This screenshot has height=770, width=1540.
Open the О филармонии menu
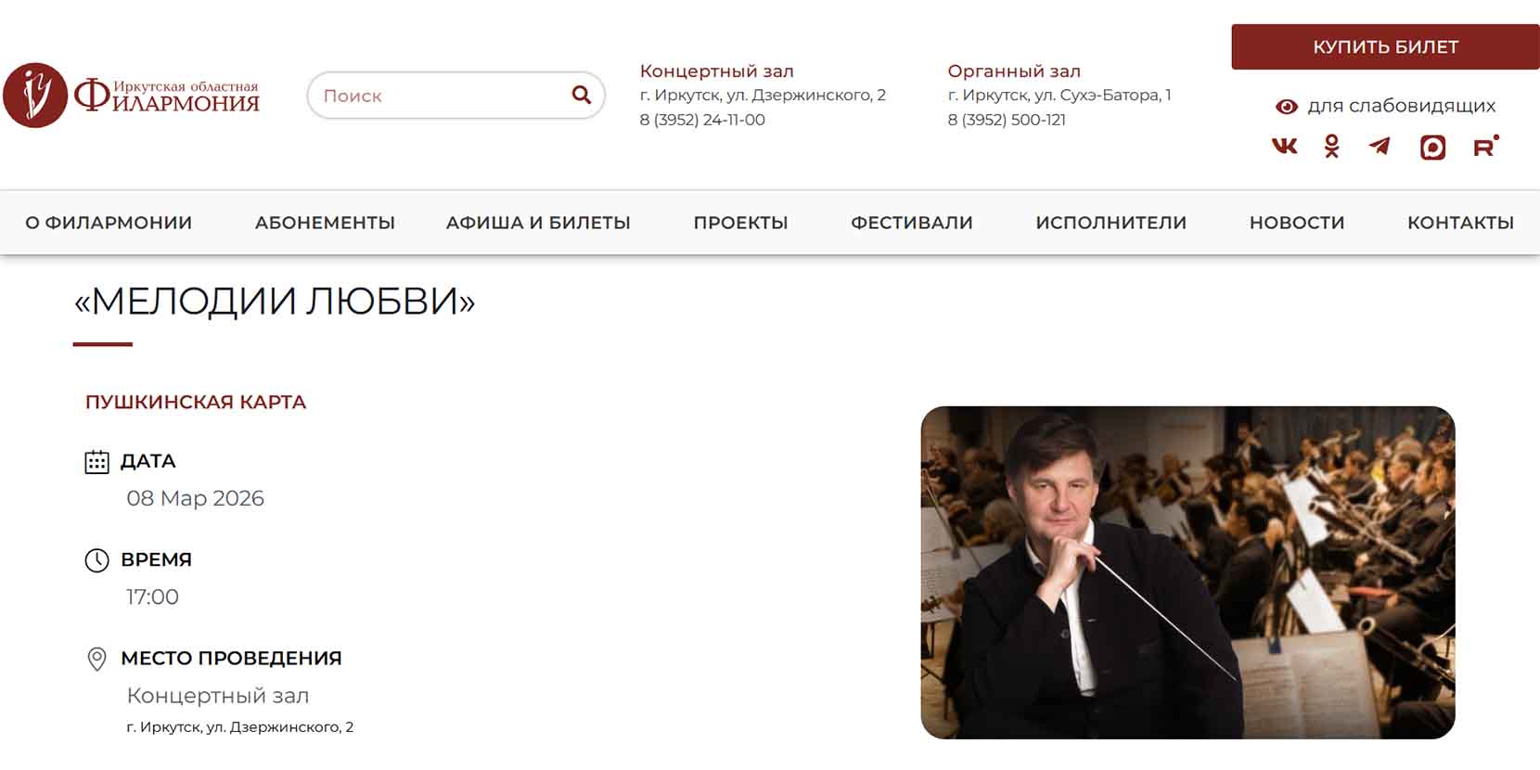tap(109, 223)
